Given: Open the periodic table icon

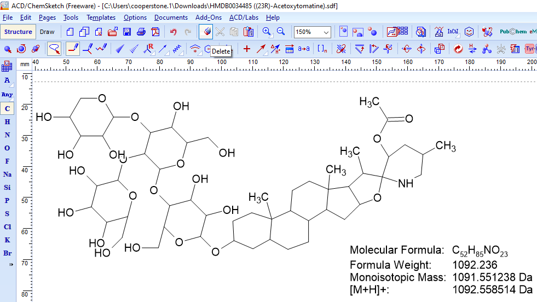Looking at the screenshot, I should coord(7,67).
